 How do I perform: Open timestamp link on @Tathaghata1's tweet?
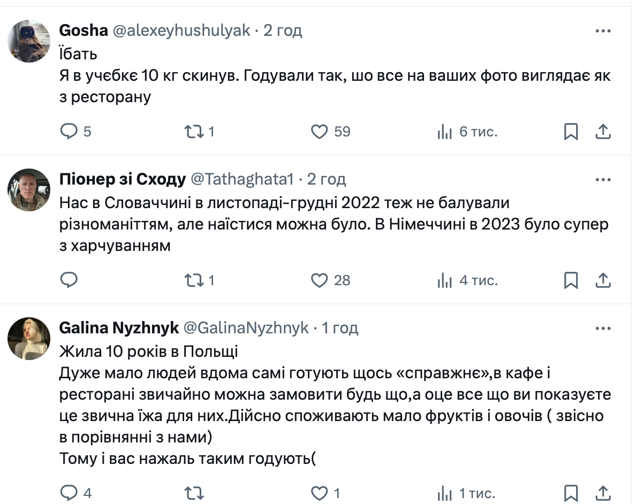(327, 179)
